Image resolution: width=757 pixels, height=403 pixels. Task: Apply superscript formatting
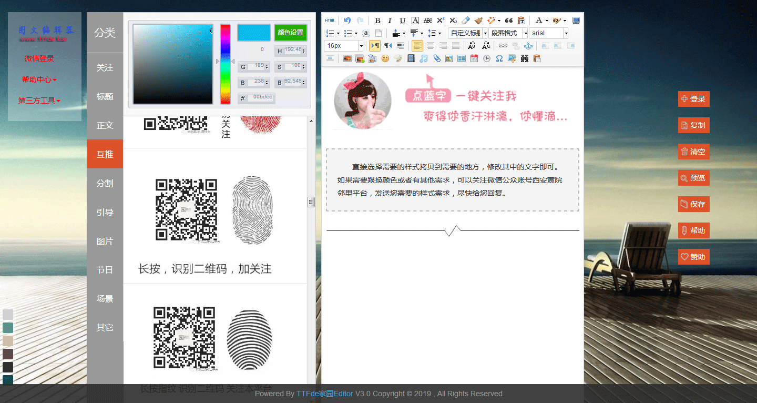tap(441, 21)
